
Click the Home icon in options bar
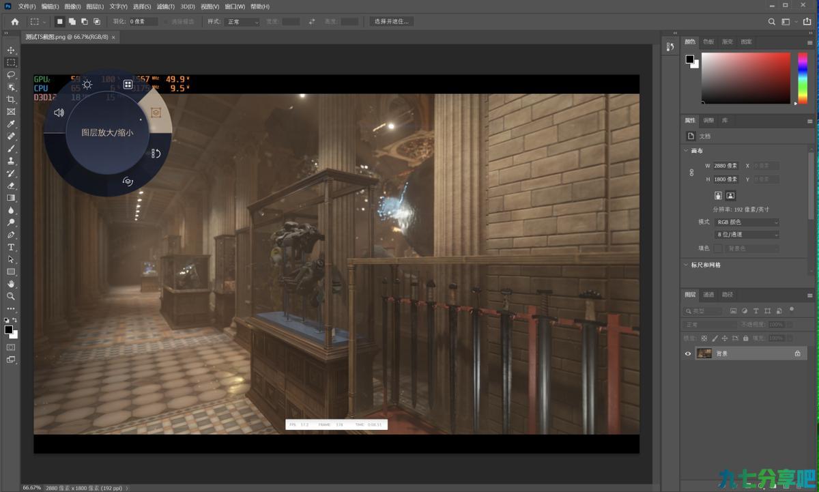(15, 22)
